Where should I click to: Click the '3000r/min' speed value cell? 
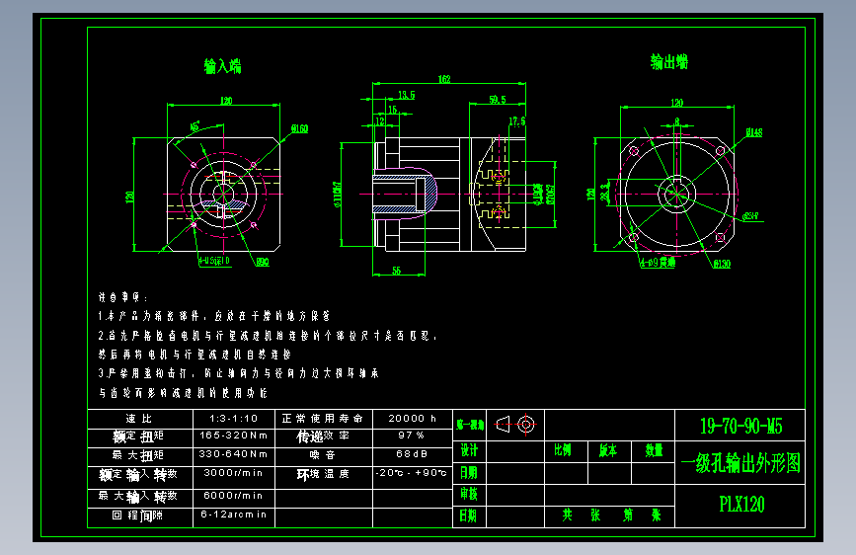[x=234, y=477]
